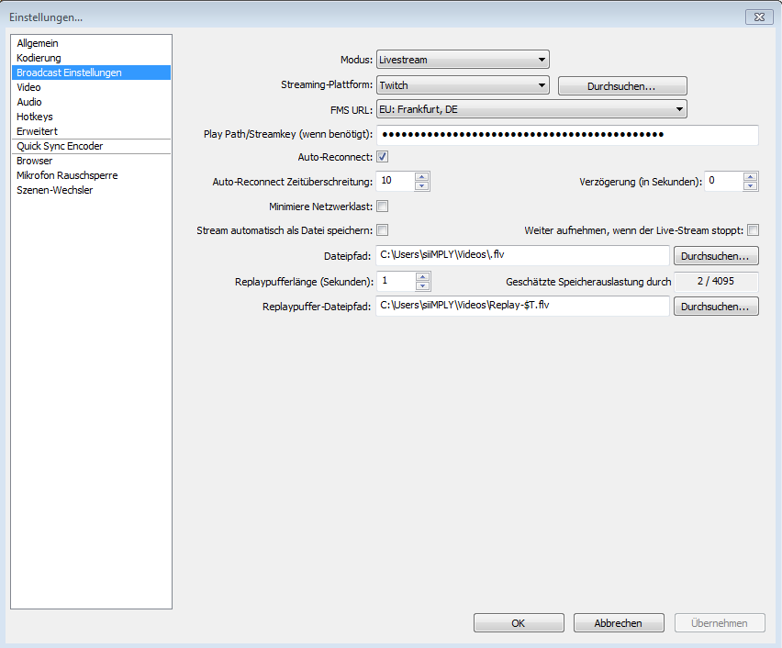Click Durchsuchen next to Dateipfad
Image resolution: width=782 pixels, height=648 pixels.
(716, 256)
